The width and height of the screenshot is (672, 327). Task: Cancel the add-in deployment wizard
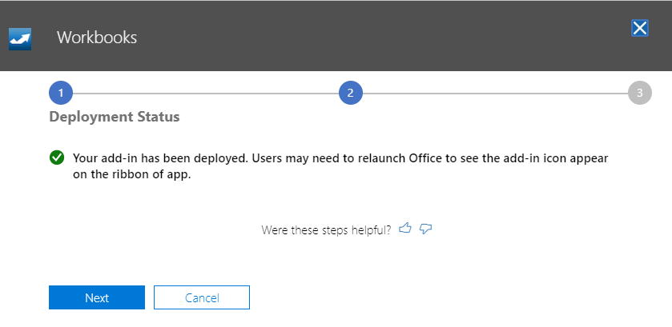coord(202,297)
